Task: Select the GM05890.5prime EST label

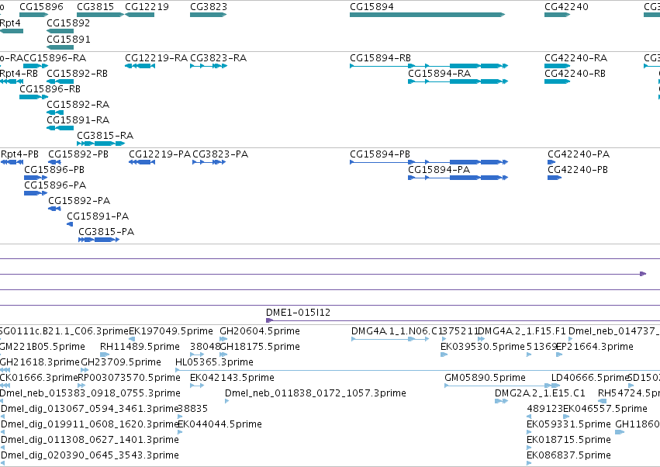Action: coord(485,377)
